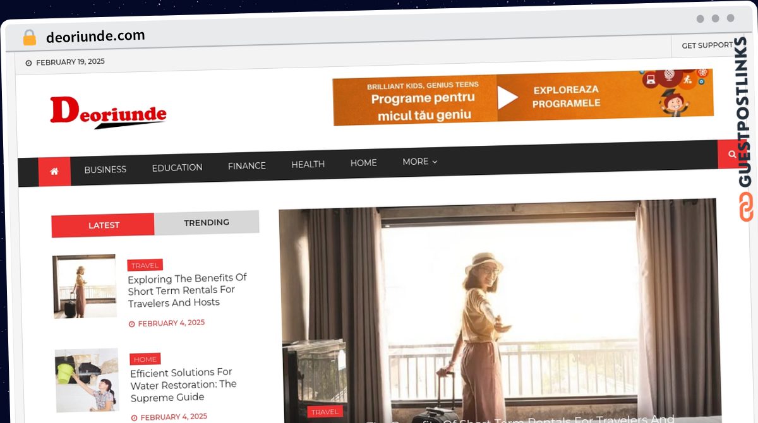758x423 pixels.
Task: Open the EDUCATION category
Action: click(x=177, y=167)
